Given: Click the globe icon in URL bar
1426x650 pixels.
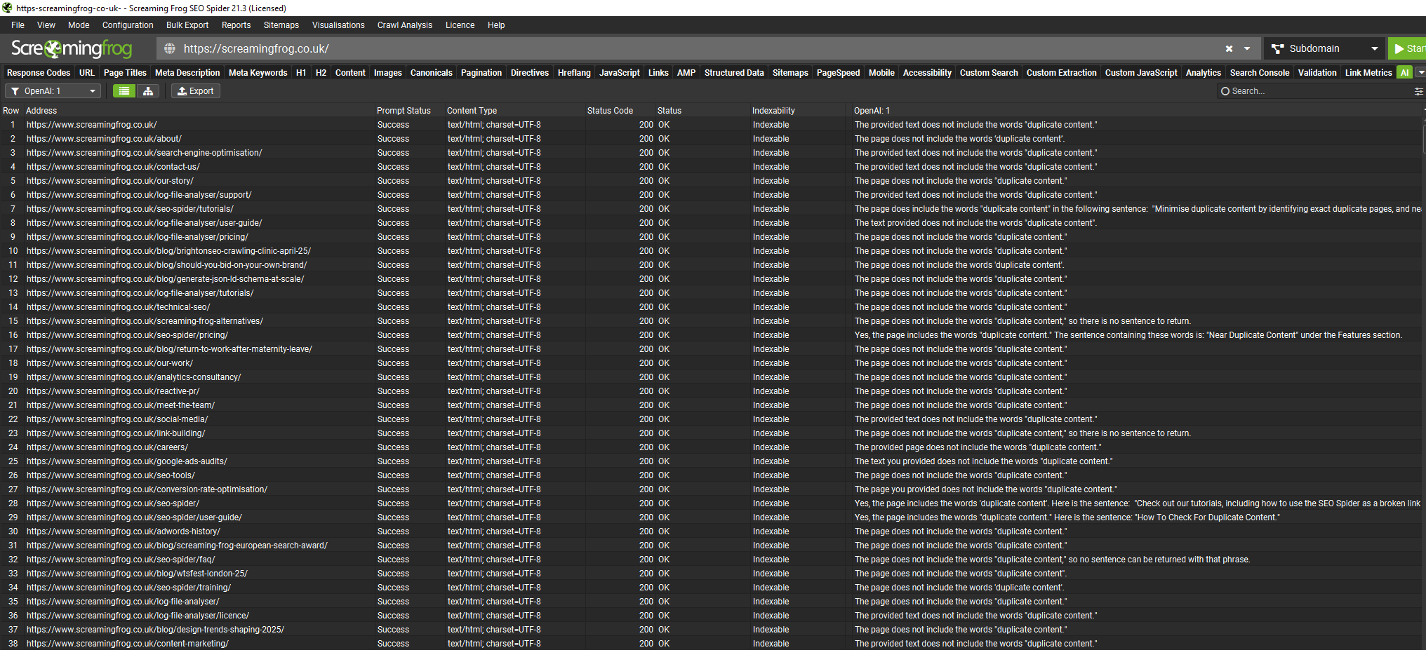Looking at the screenshot, I should [x=170, y=49].
